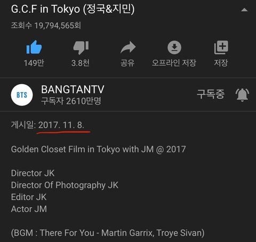This screenshot has width=256, height=242.
Task: Open the BTS channel avatar
Action: click(22, 95)
